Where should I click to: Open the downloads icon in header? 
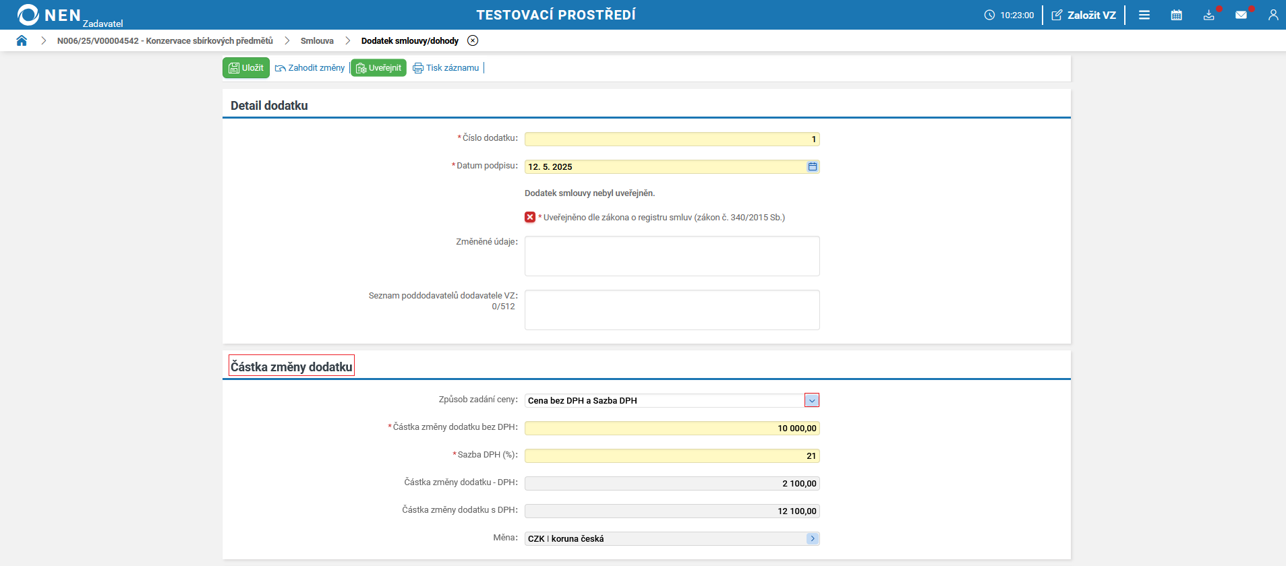[x=1209, y=15]
